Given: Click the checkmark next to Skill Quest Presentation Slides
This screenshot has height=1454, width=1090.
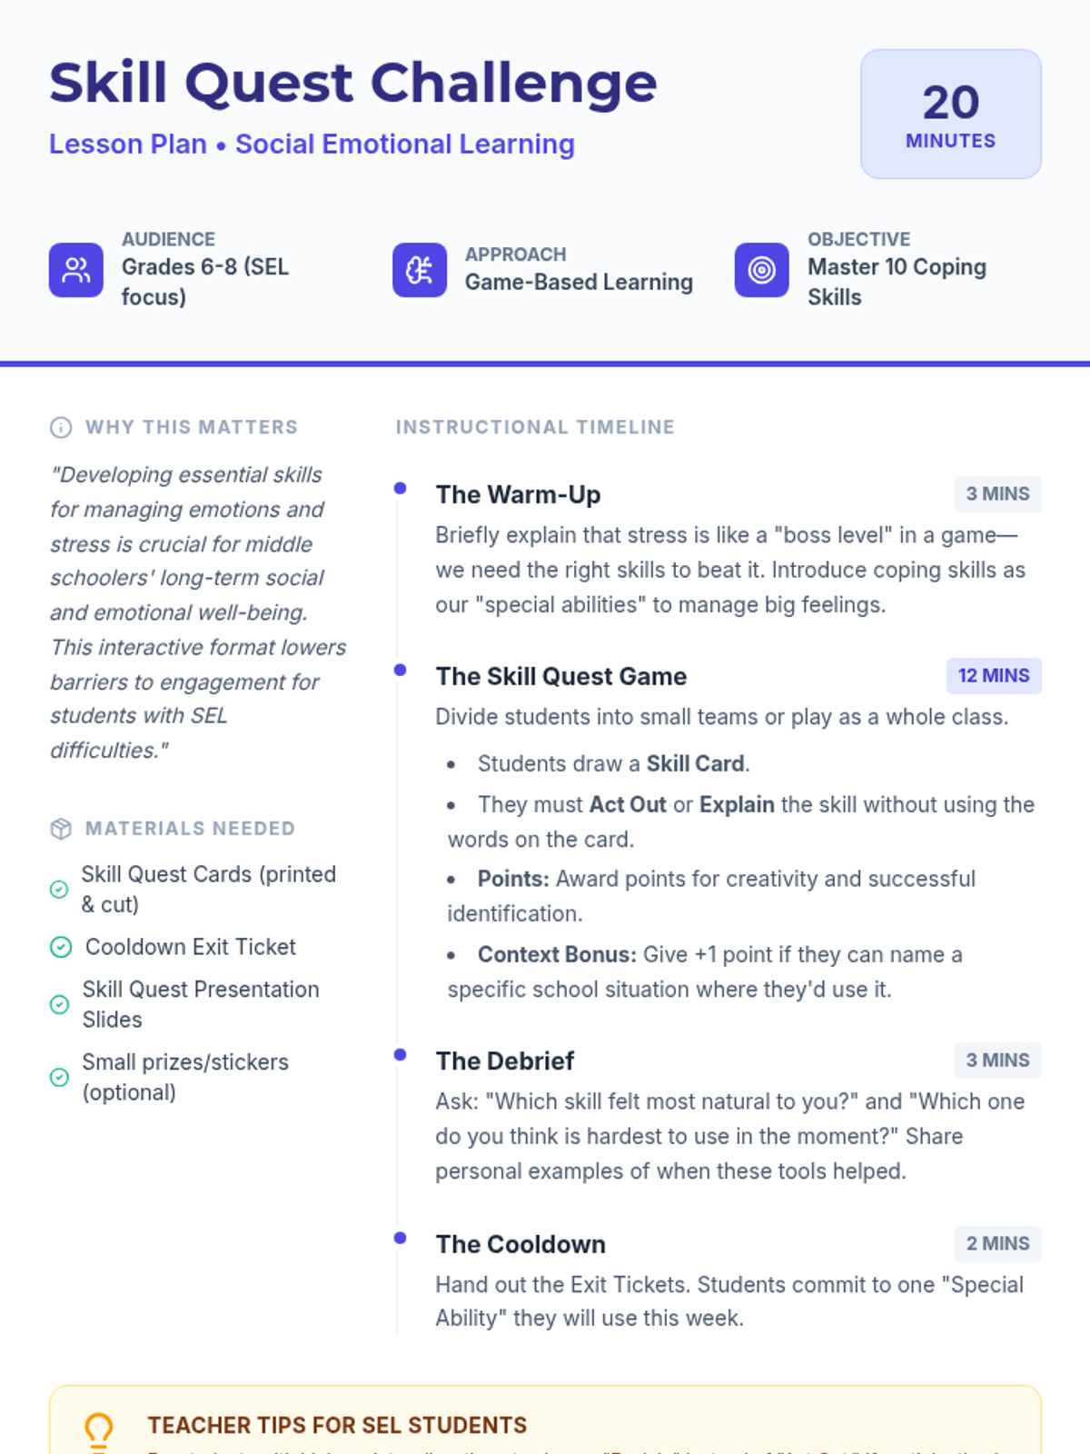Looking at the screenshot, I should (59, 1004).
